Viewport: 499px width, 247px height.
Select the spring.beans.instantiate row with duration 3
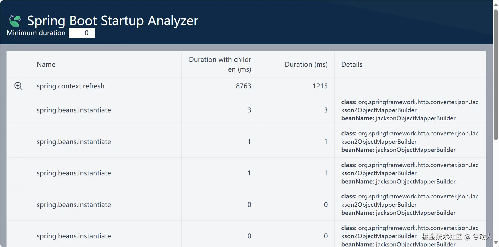click(74, 110)
